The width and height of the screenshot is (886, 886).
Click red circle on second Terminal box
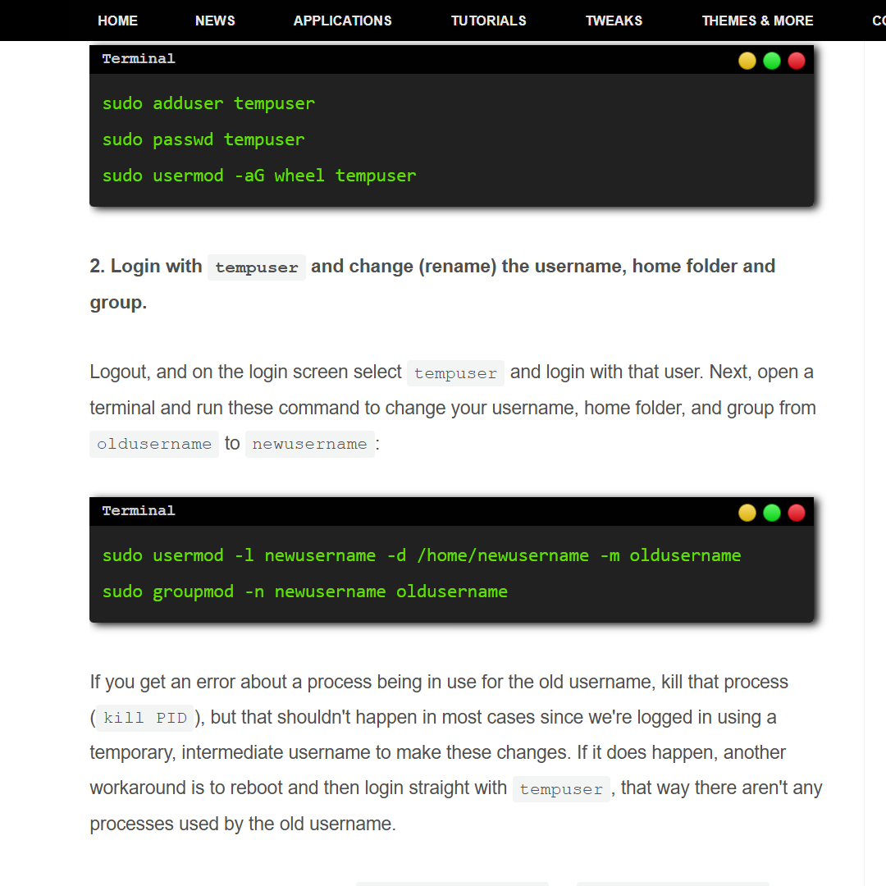click(x=797, y=513)
